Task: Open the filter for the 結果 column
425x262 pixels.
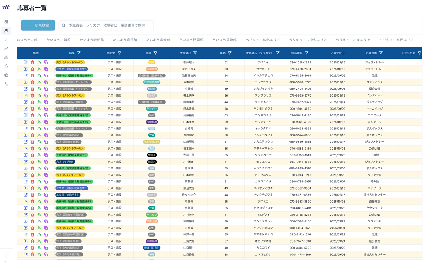Action: pyautogui.click(x=79, y=53)
